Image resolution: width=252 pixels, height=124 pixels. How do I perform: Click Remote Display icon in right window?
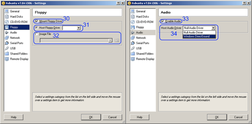[x=133, y=59]
